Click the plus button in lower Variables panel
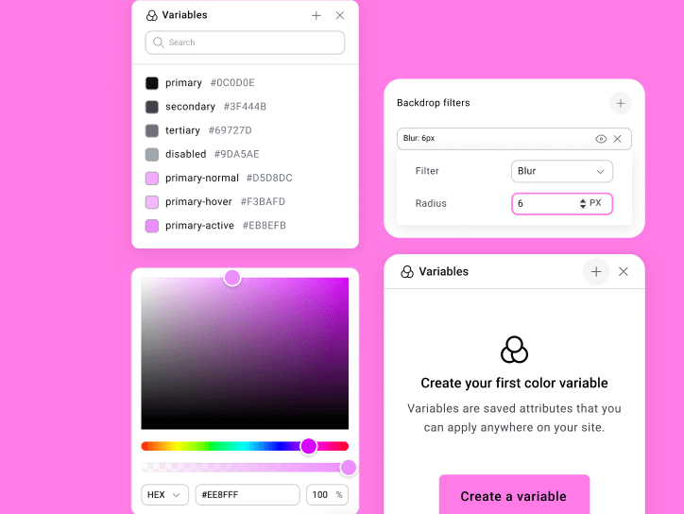Image resolution: width=684 pixels, height=514 pixels. click(x=596, y=272)
